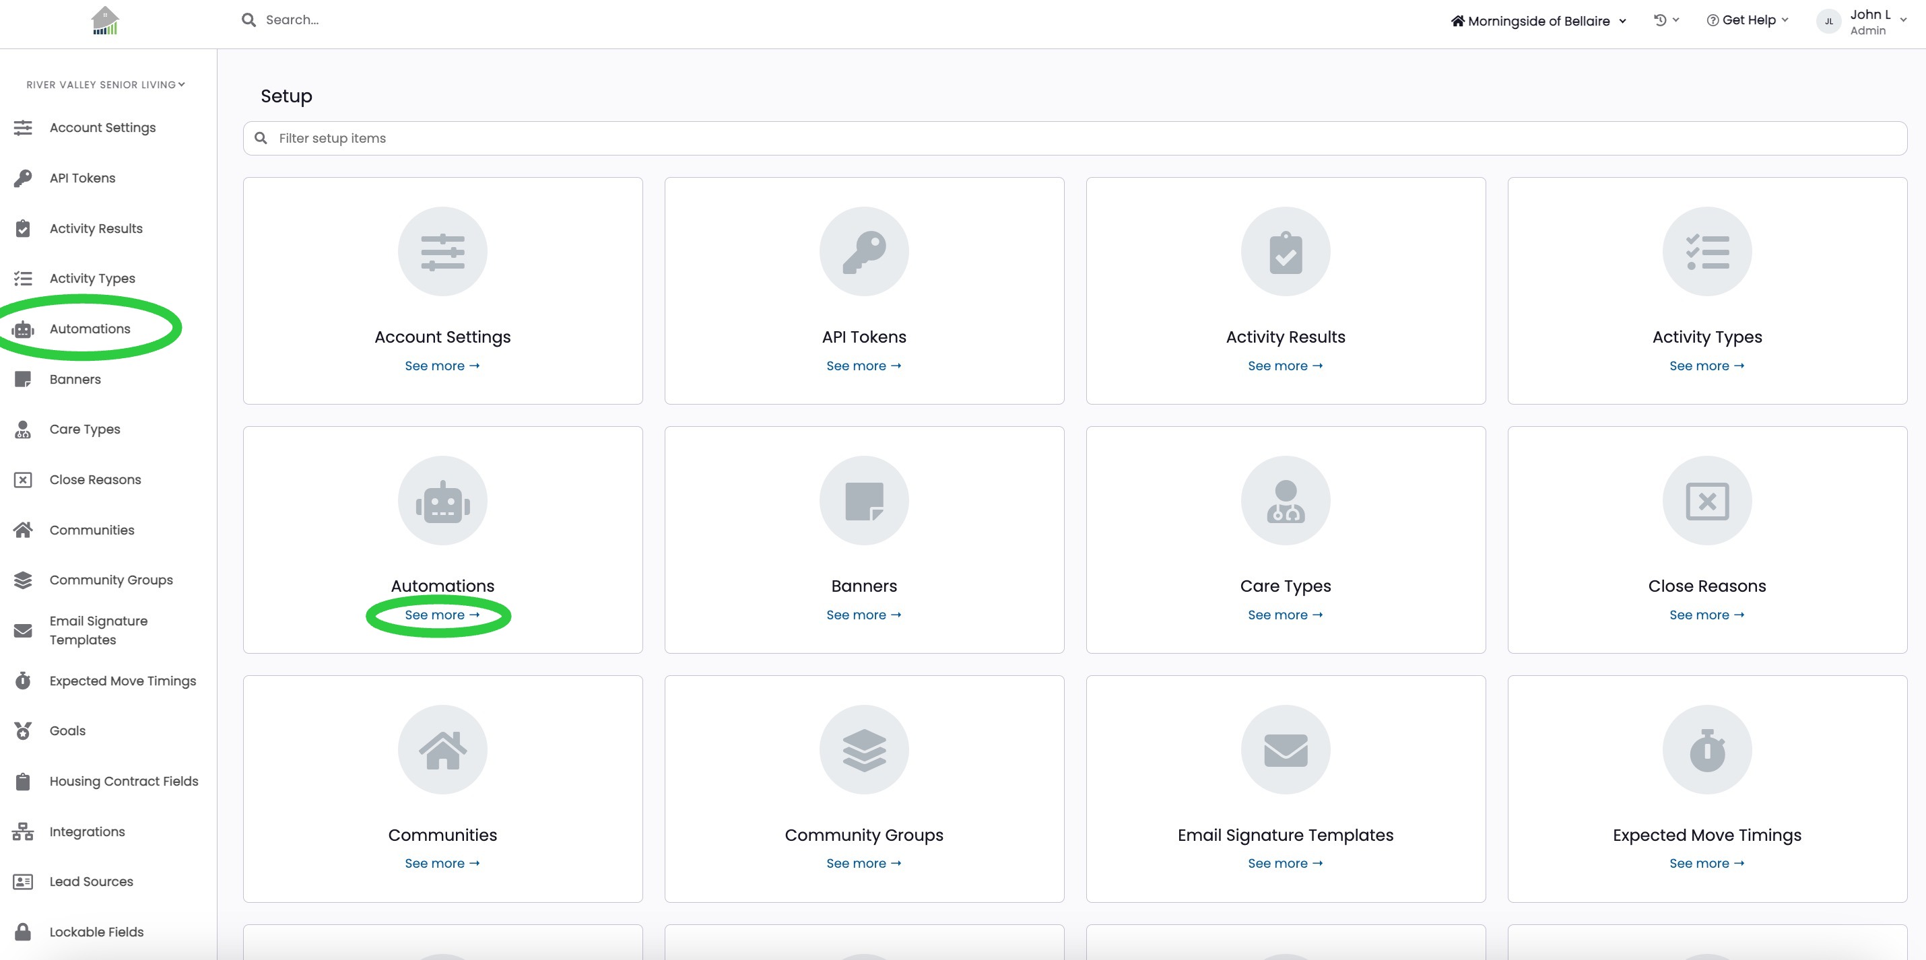
Task: Open the Morningside of Bellaire community selector
Action: coord(1538,21)
